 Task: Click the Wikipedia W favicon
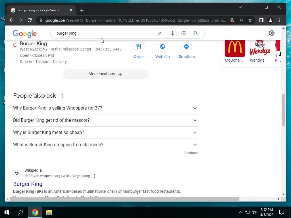17,173
